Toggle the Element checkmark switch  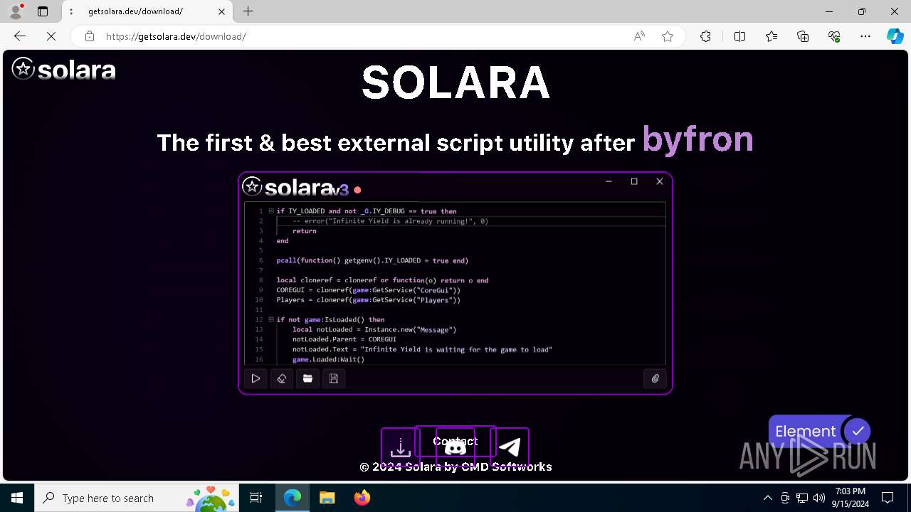pos(858,431)
